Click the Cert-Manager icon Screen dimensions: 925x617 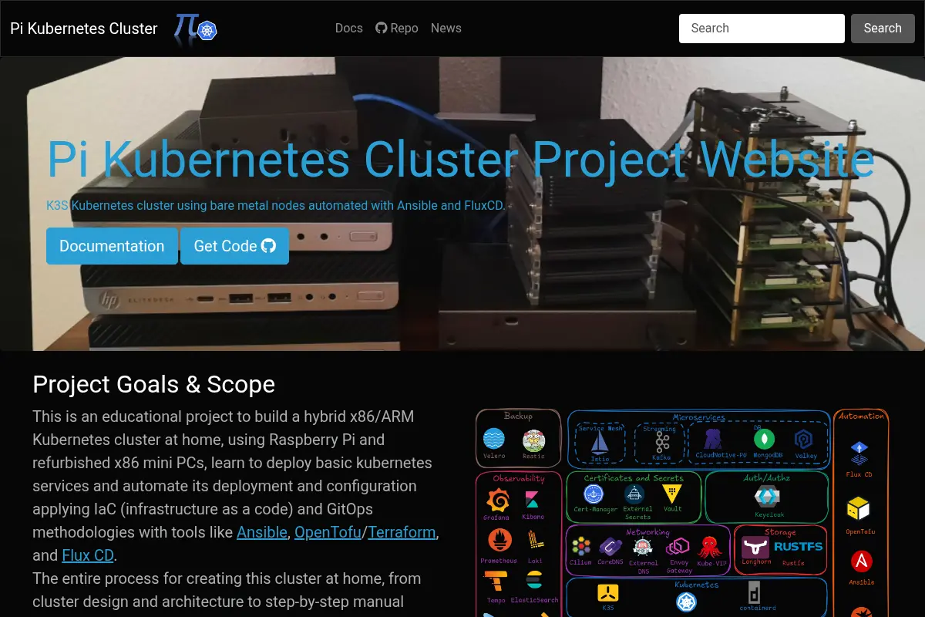(594, 494)
